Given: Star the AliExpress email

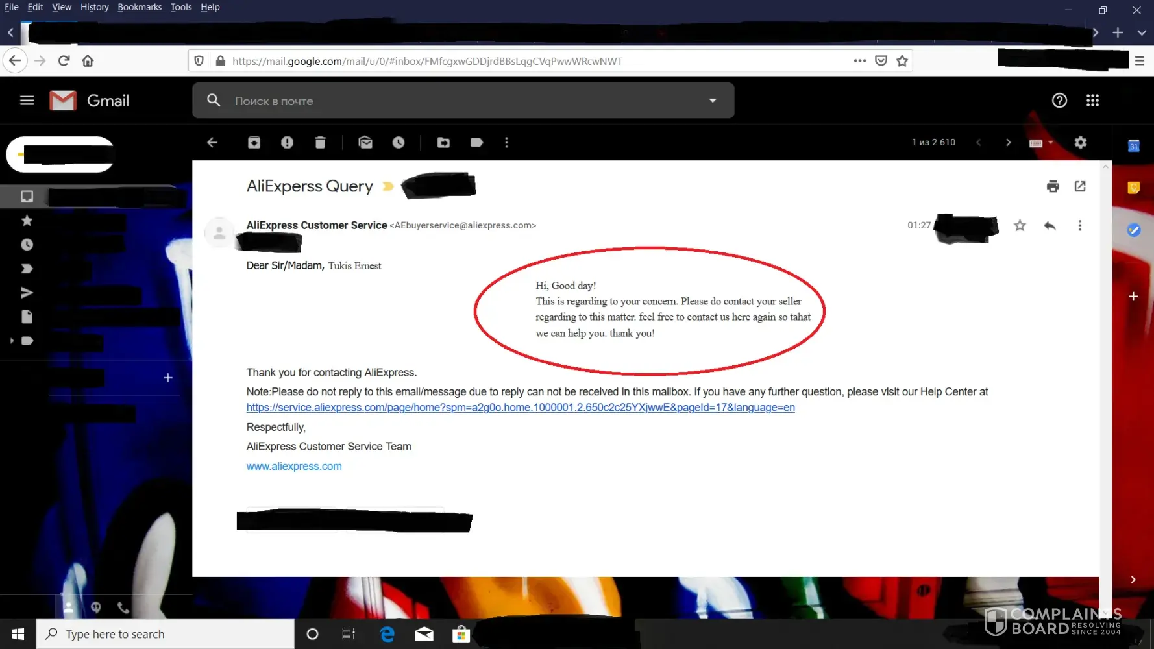Looking at the screenshot, I should pos(1020,225).
